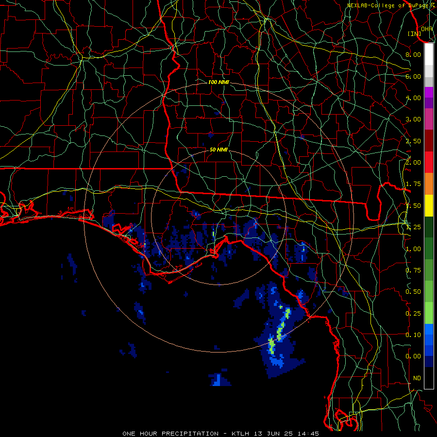The width and height of the screenshot is (437, 437).
Task: Click the [IN] units label
Action: [x=415, y=34]
